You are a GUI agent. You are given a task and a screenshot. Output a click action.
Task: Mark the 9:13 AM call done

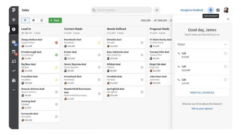225,53
